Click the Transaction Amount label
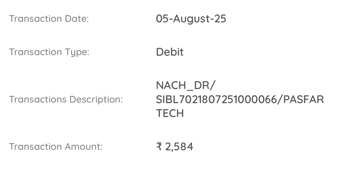Screen dimensions: 342x181 point(56,147)
